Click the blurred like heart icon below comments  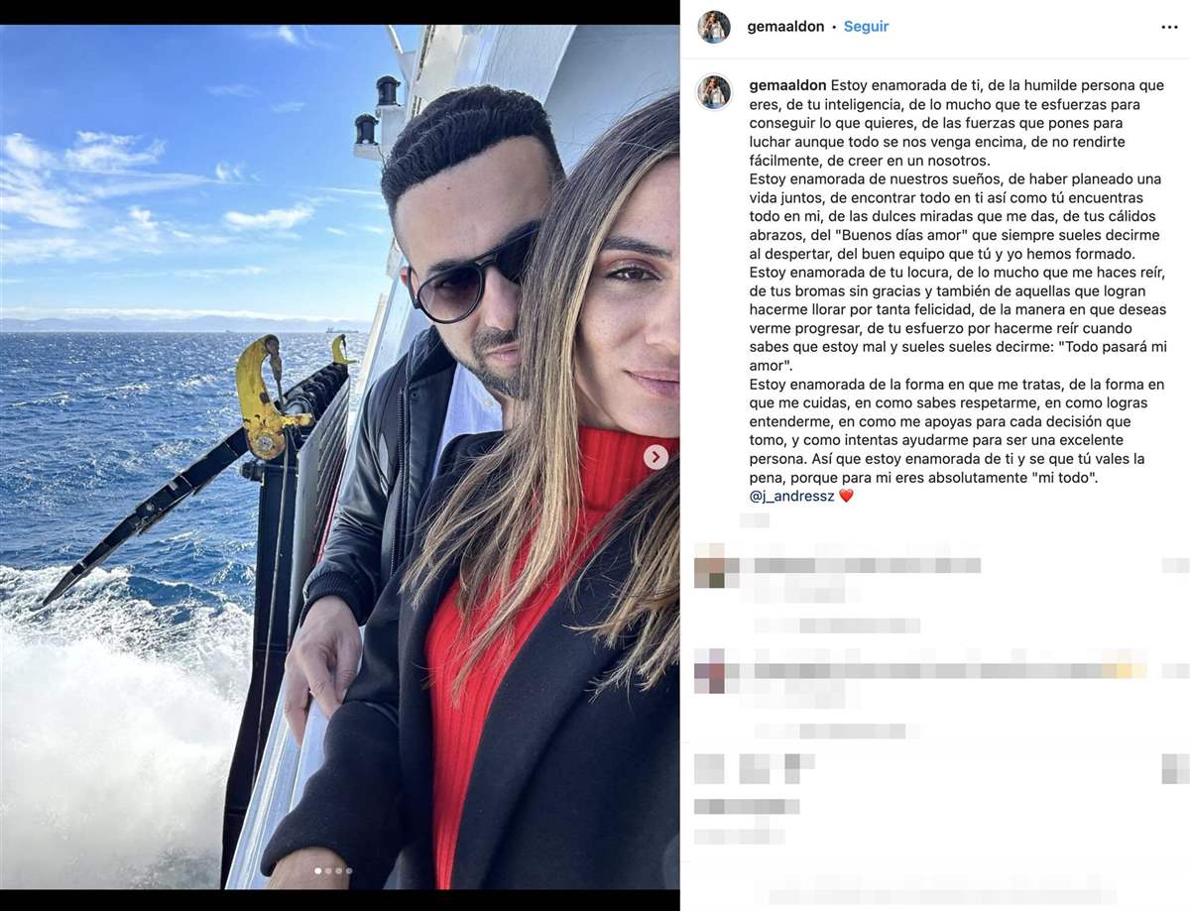[709, 768]
